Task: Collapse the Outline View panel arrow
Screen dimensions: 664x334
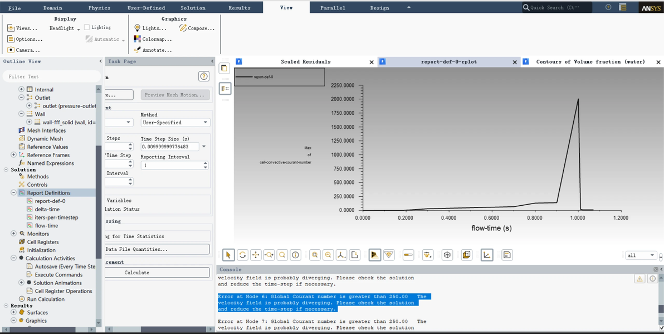Action: [100, 61]
